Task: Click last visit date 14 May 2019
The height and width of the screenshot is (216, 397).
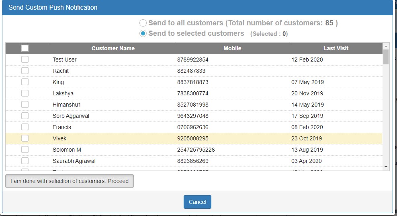Action: coord(307,105)
